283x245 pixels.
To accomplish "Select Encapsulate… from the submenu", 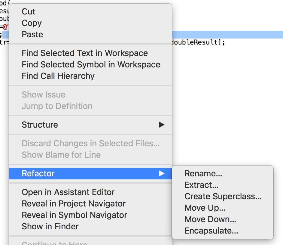I will (x=211, y=231).
